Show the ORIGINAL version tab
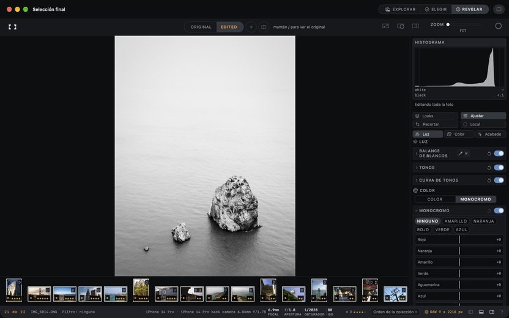 [201, 27]
